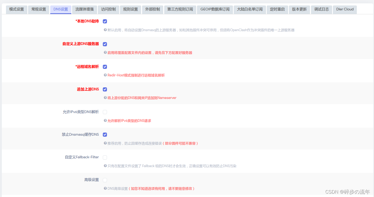
Task: Uncheck the 禁止Dnsmasq缓存DNS checkbox
Action: [105, 135]
